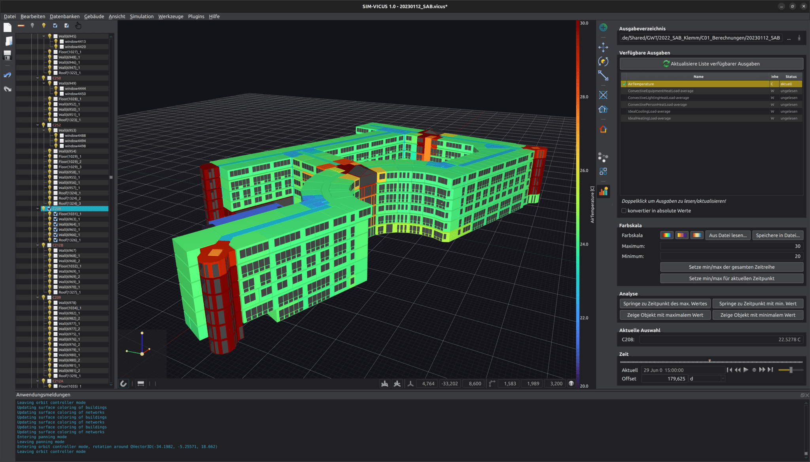Click the Redo arrow icon
810x462 pixels.
tap(8, 89)
